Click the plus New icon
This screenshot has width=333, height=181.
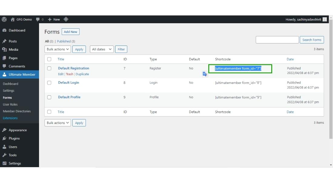click(50, 20)
